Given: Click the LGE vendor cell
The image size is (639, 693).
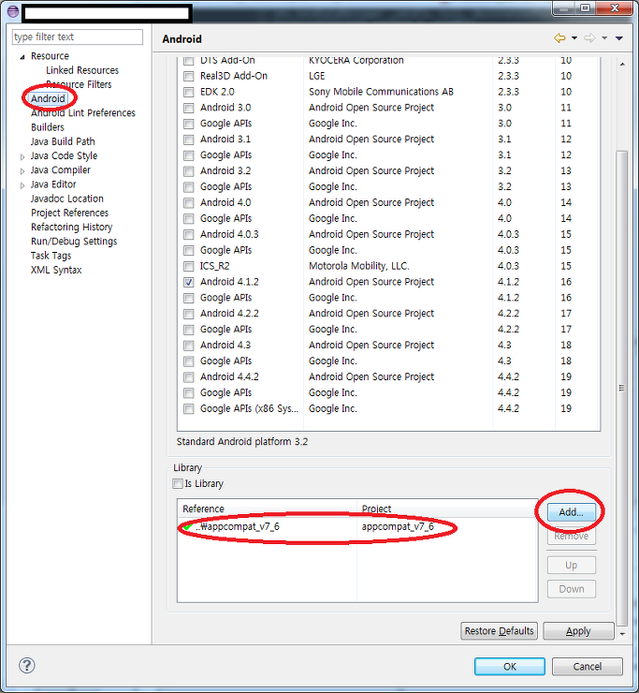Looking at the screenshot, I should [316, 76].
